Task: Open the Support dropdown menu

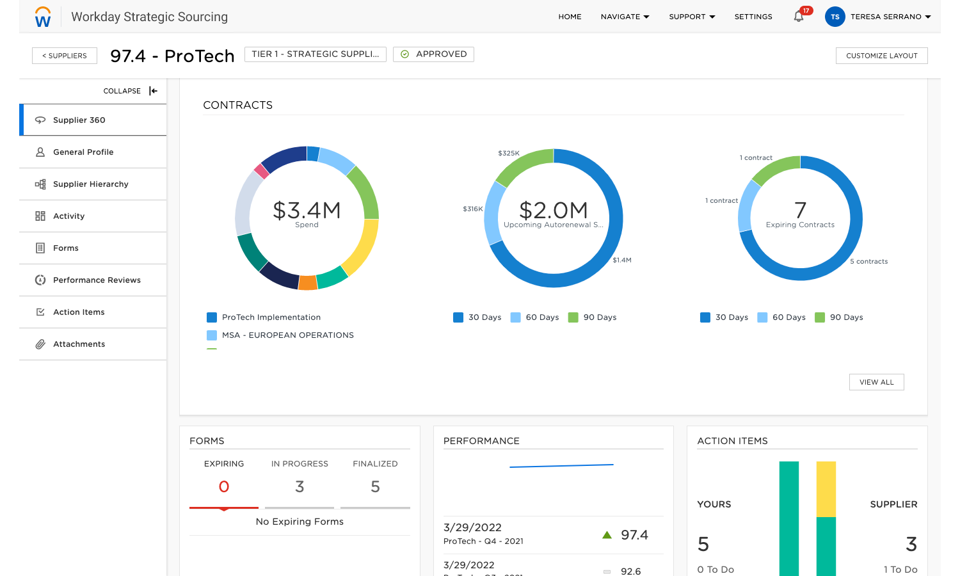Action: [692, 17]
